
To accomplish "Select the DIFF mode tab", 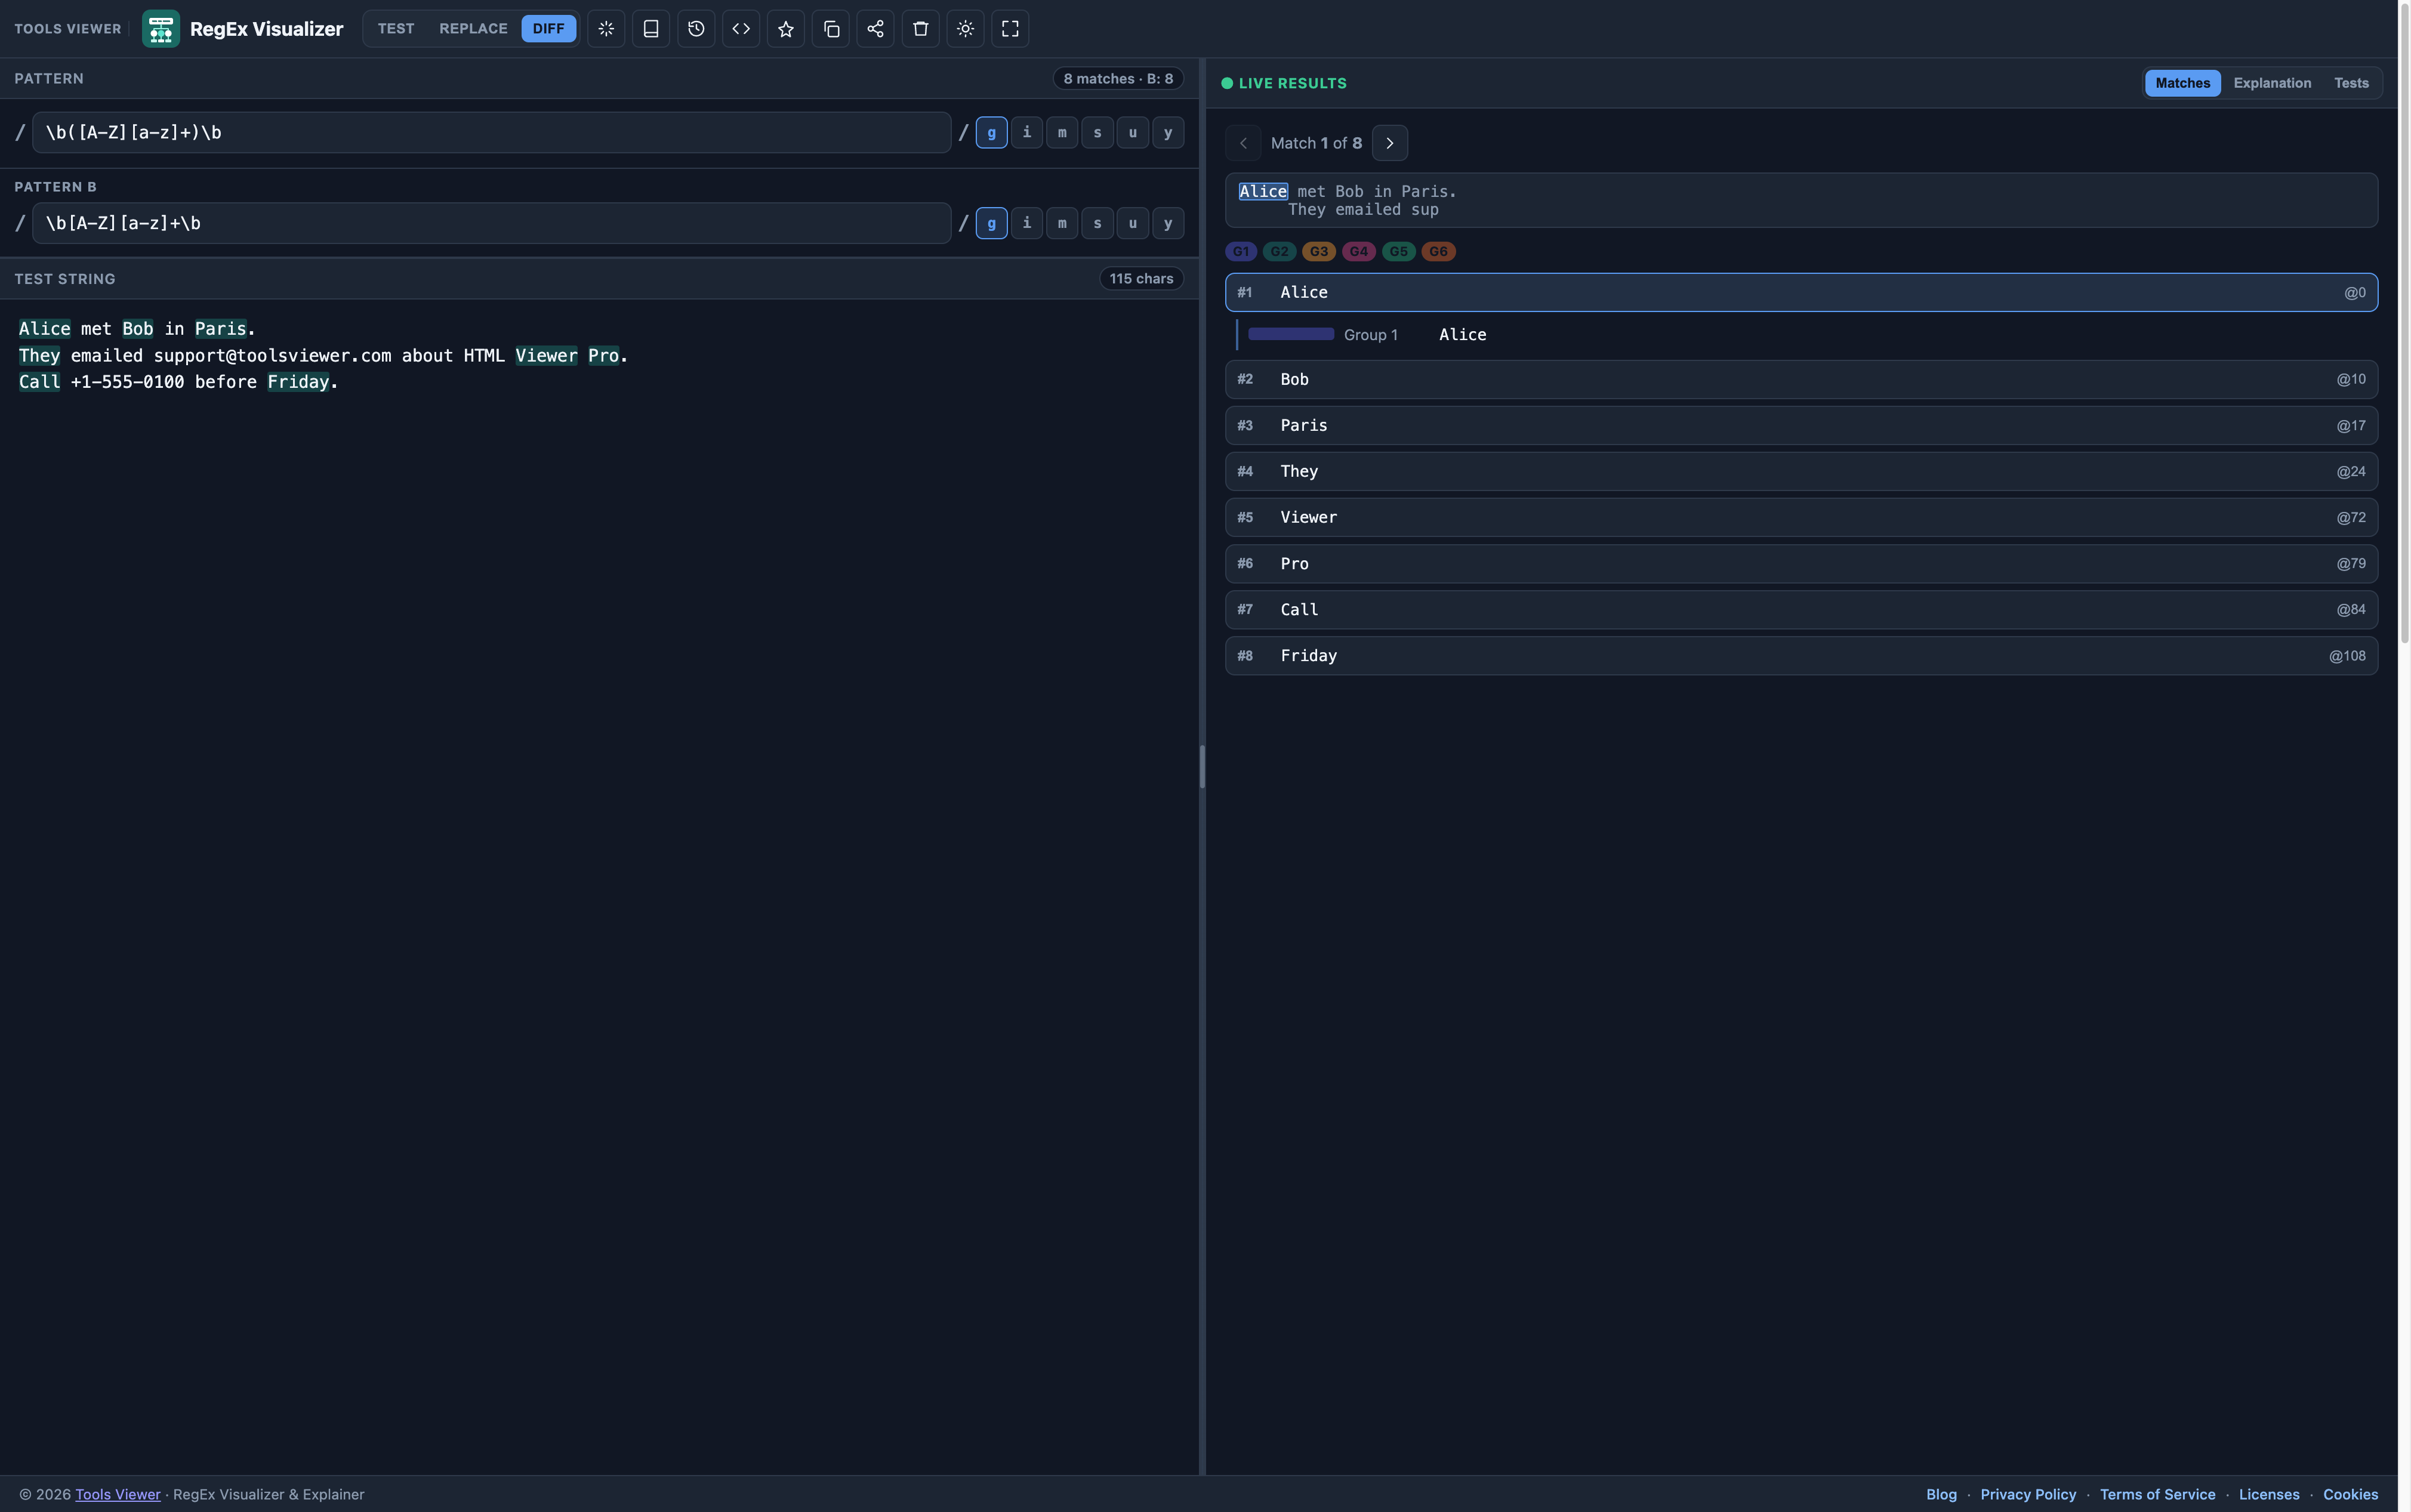I will click(548, 28).
